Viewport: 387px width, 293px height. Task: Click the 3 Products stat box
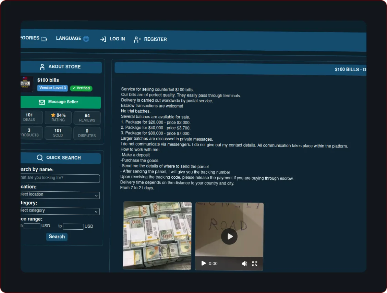click(31, 132)
